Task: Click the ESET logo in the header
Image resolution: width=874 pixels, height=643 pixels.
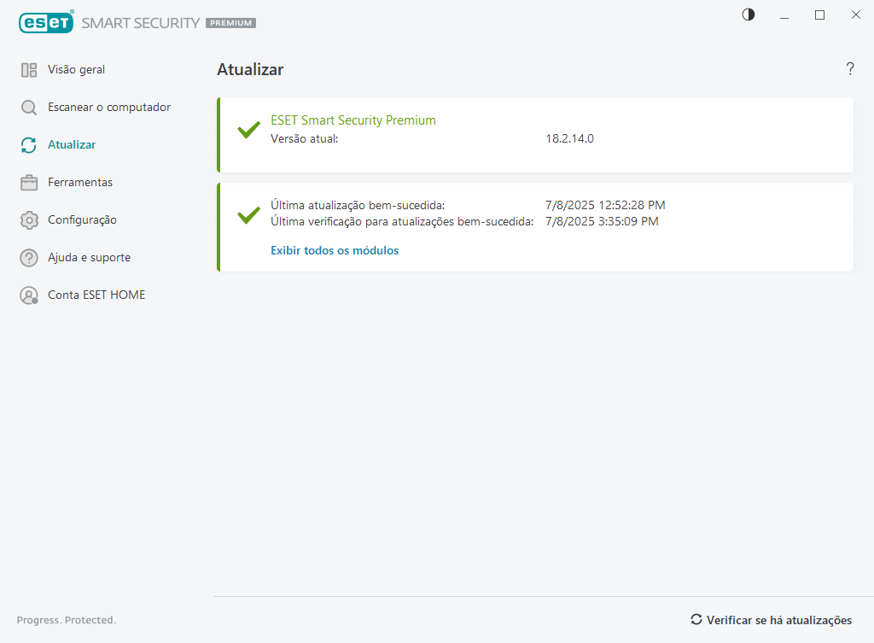Action: click(x=46, y=23)
